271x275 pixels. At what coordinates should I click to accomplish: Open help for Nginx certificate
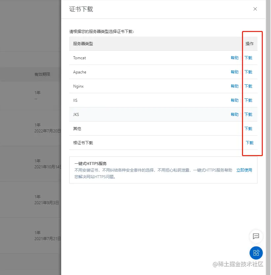click(x=234, y=86)
